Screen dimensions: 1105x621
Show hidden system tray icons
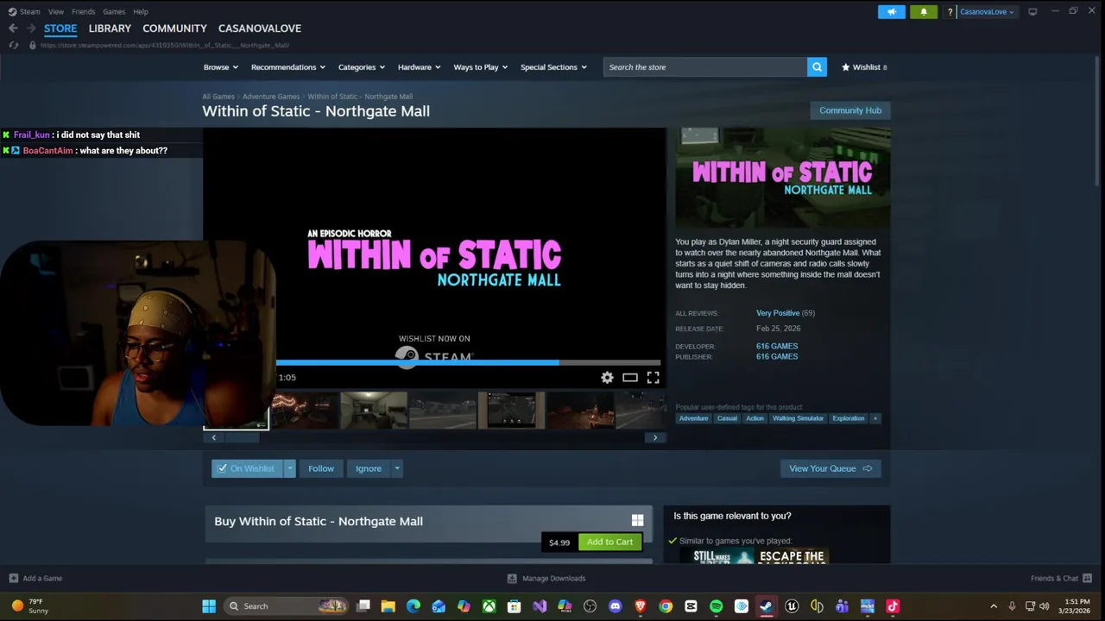[x=993, y=606]
